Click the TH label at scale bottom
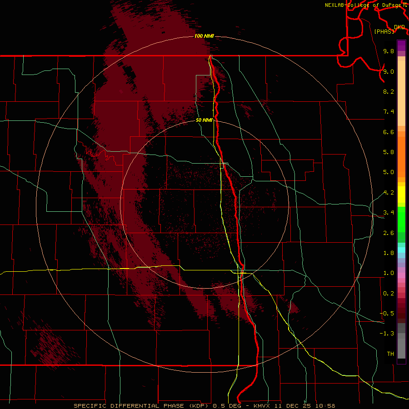Viewport: 409px width, 409px height. tap(390, 354)
